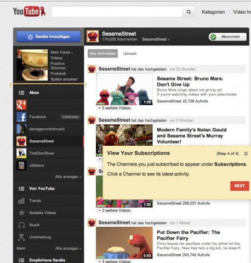The image size is (251, 263).
Task: Open Später ansehen link
Action: (x=64, y=79)
